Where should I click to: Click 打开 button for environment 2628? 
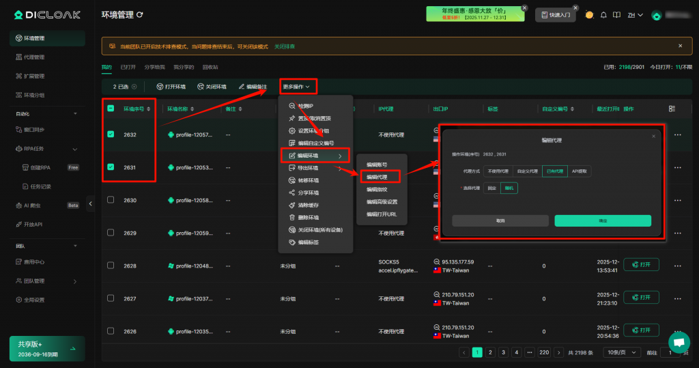[x=640, y=266]
